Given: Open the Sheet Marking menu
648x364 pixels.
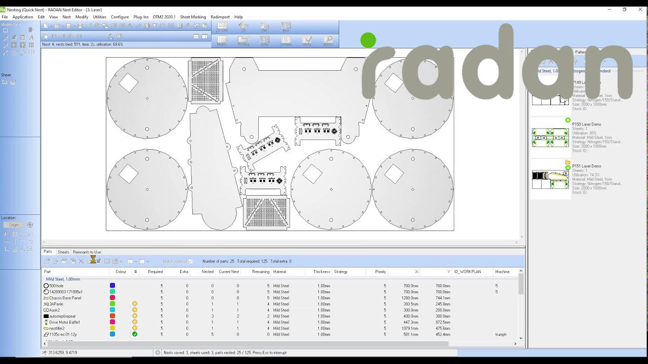Looking at the screenshot, I should [193, 17].
